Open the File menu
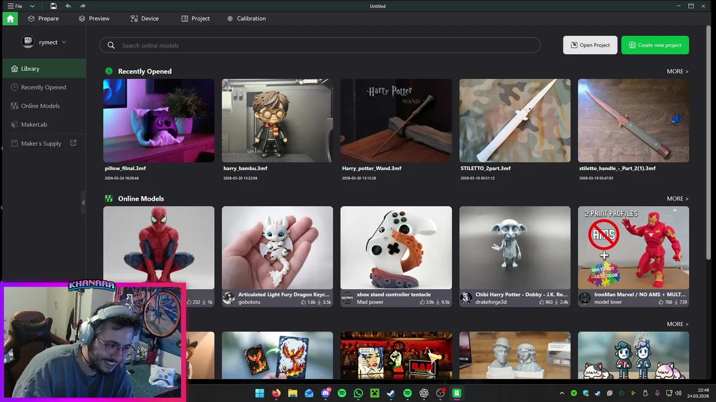The image size is (716, 402). (15, 6)
